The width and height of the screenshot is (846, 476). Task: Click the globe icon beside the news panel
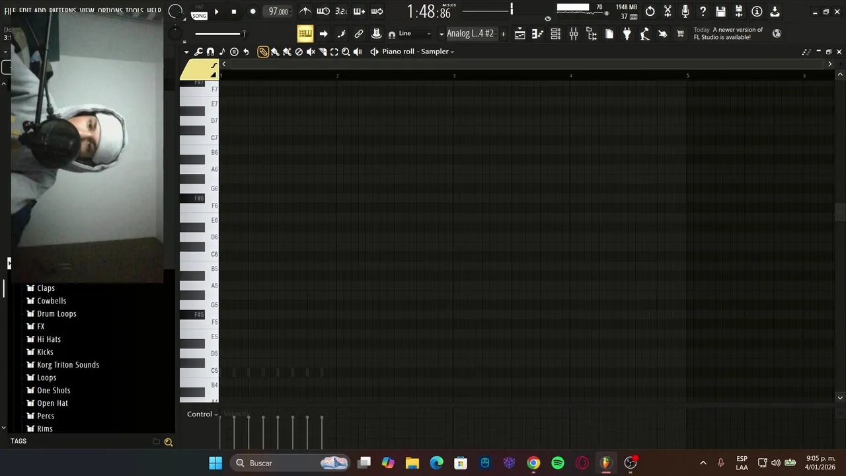[777, 33]
